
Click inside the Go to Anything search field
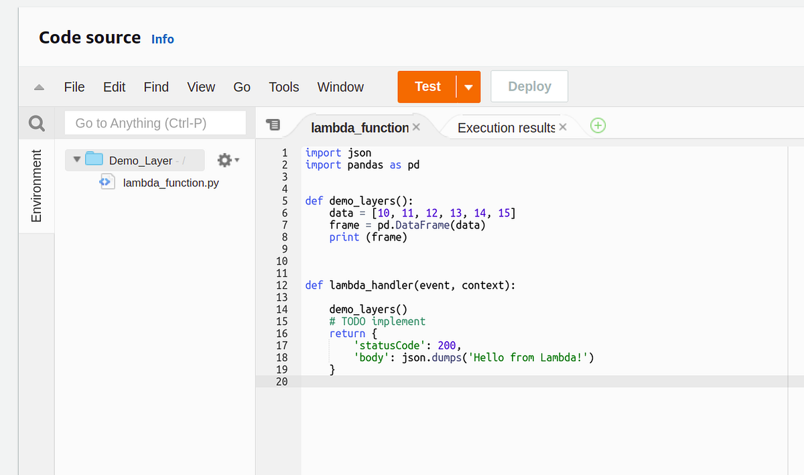click(155, 123)
